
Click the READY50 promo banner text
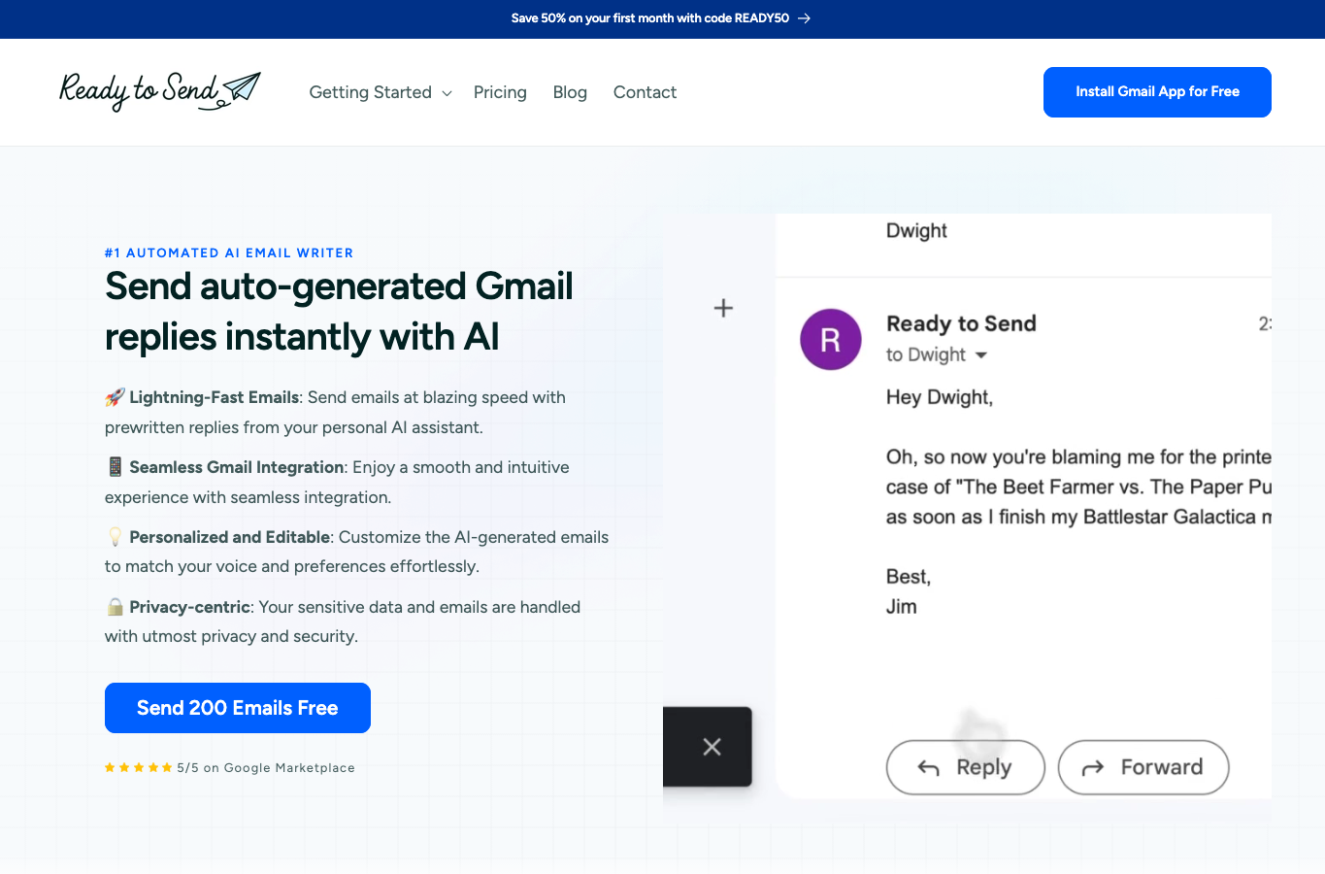[650, 18]
